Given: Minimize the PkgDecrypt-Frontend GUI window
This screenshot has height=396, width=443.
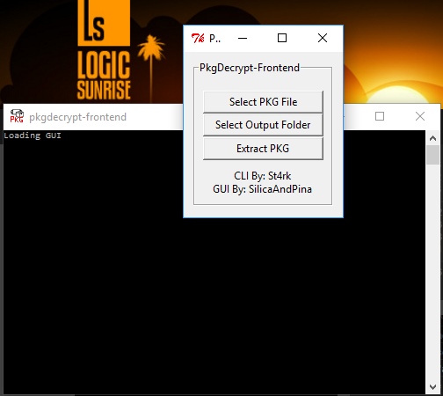Looking at the screenshot, I should [x=243, y=38].
